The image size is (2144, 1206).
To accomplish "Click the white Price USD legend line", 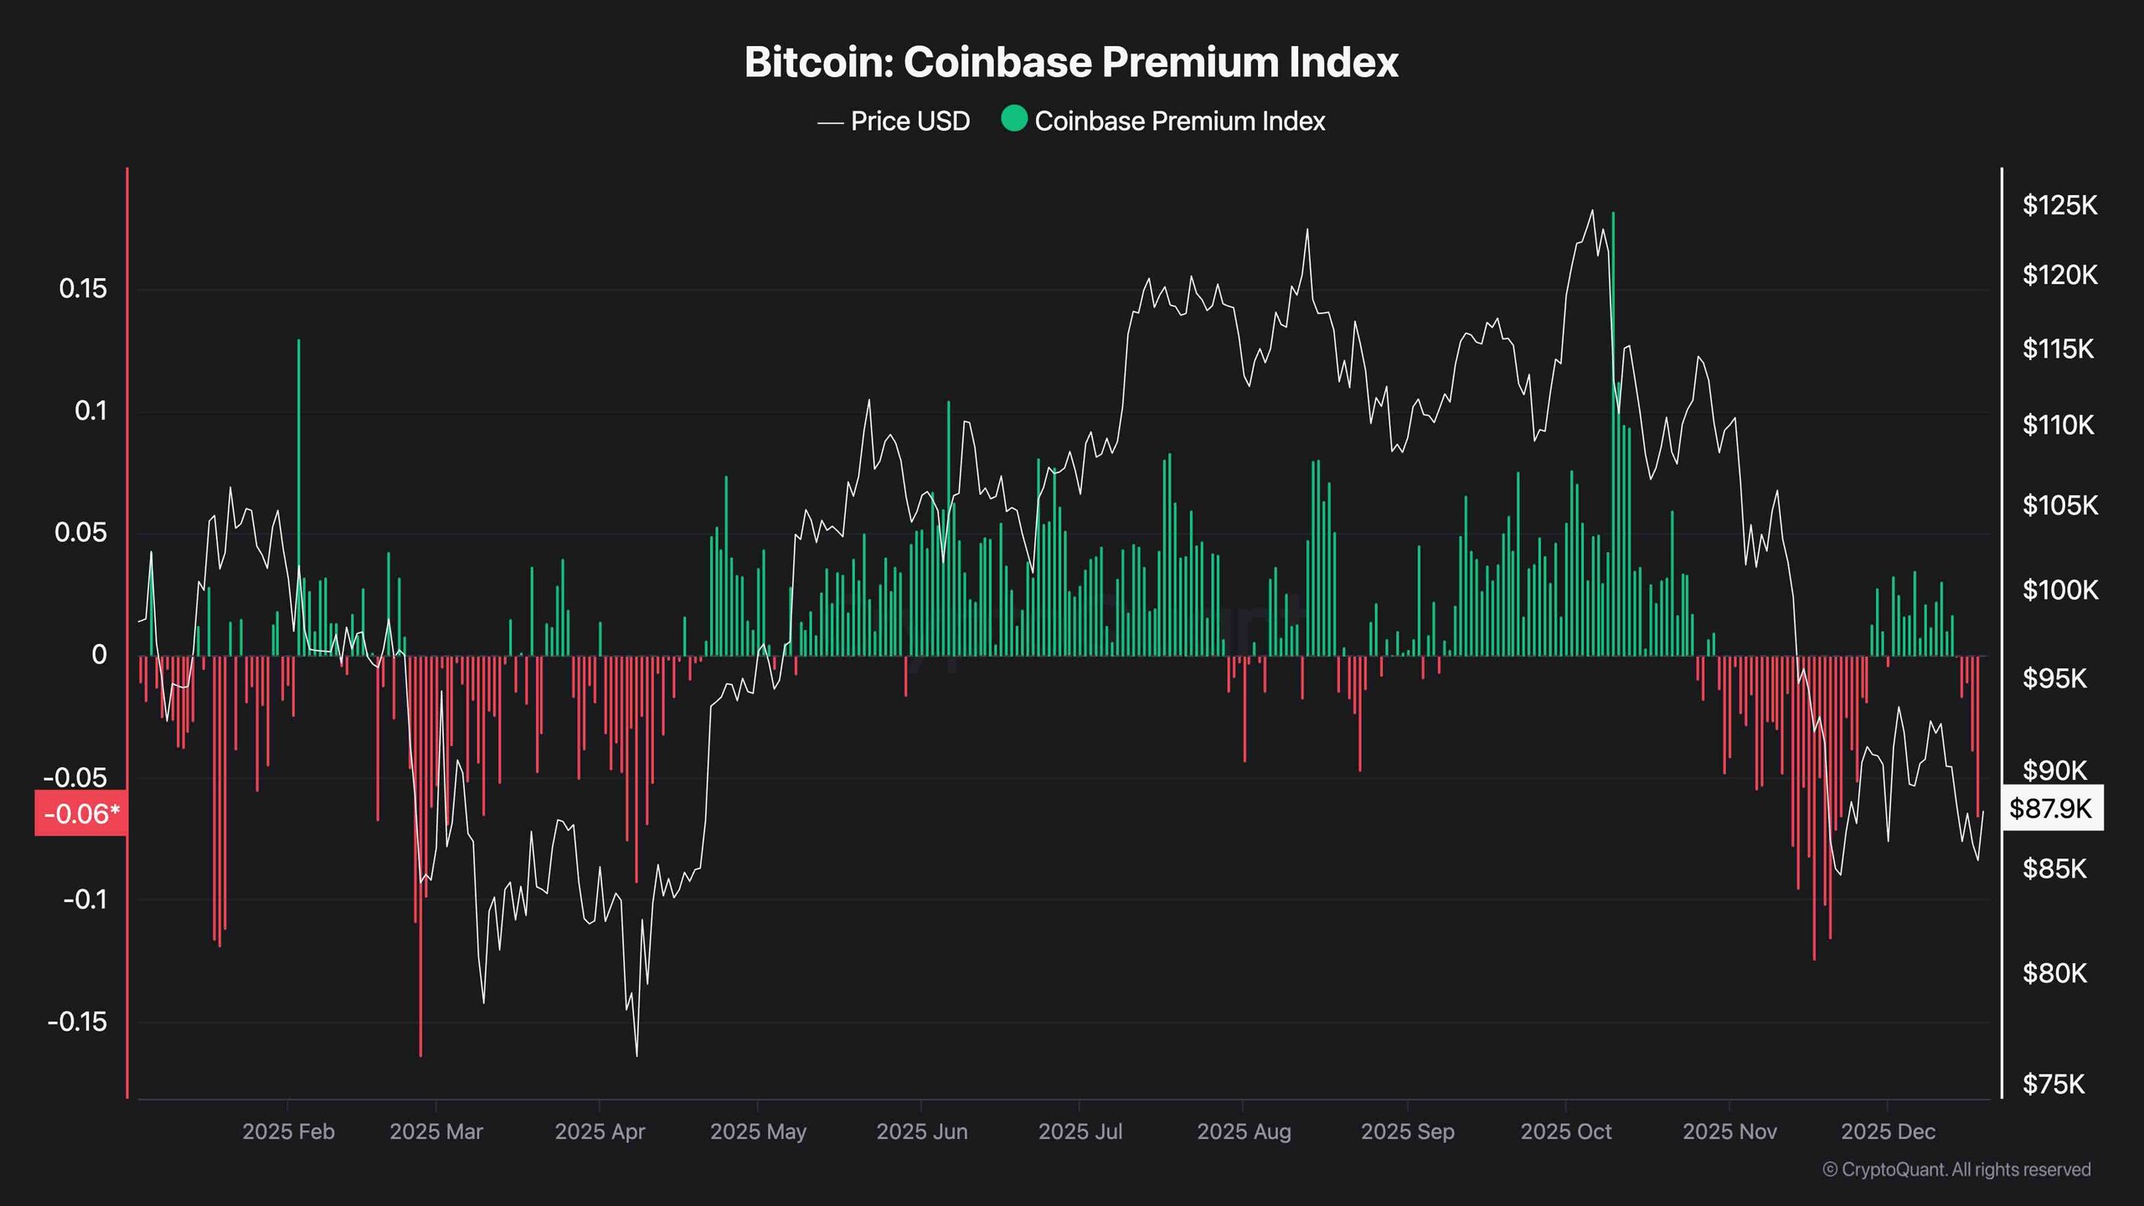I will click(829, 122).
